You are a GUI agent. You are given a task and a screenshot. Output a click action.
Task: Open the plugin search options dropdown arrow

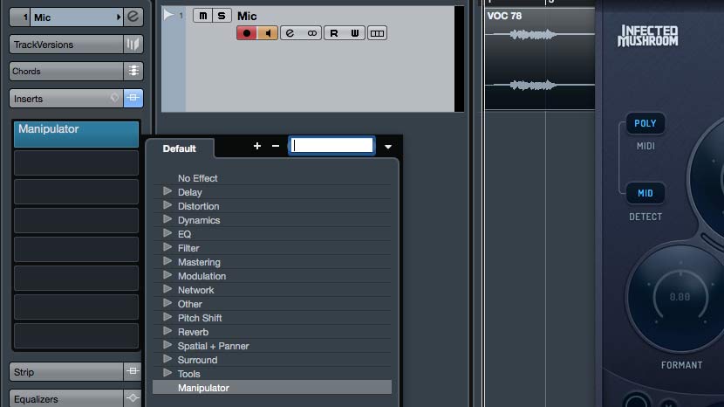click(388, 147)
